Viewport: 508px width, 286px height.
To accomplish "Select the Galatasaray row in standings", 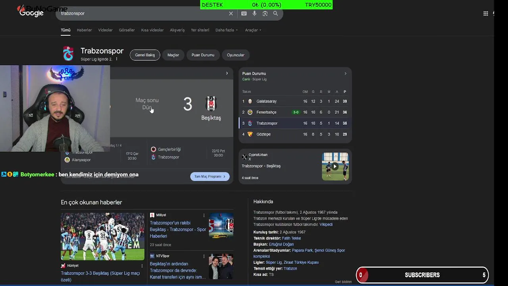I will click(295, 101).
